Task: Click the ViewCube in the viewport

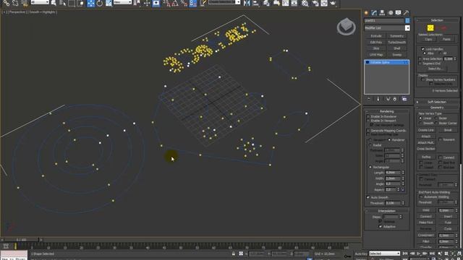Action: 346,27
